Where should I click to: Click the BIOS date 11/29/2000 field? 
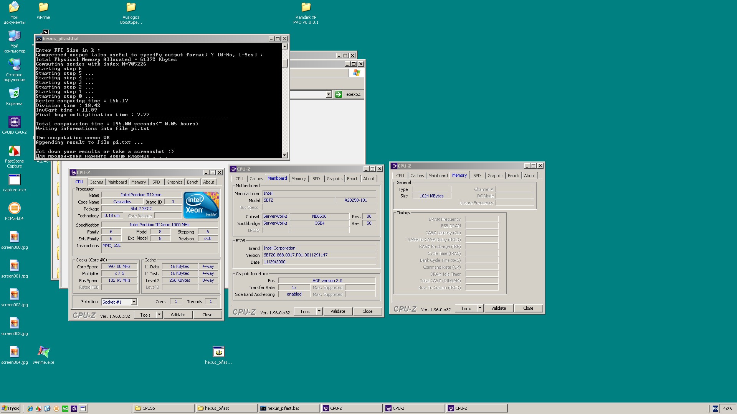319,262
